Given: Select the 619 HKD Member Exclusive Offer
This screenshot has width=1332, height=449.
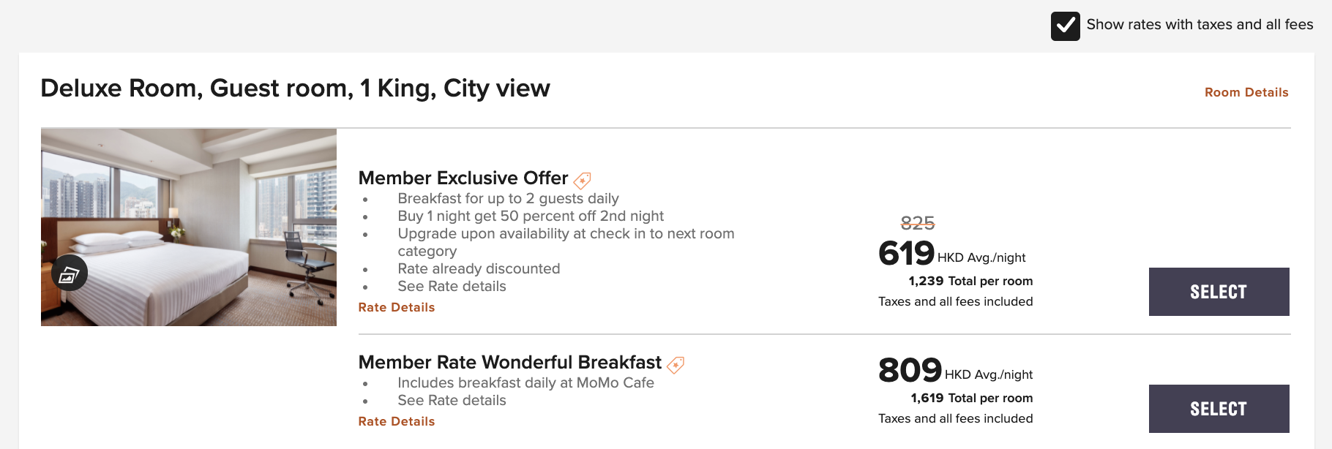Looking at the screenshot, I should [x=1219, y=292].
